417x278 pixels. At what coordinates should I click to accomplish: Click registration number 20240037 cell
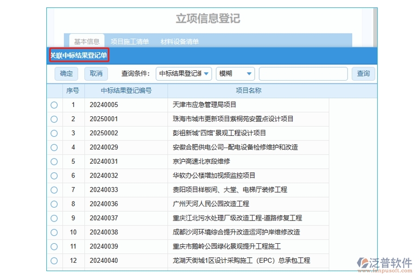coord(104,218)
